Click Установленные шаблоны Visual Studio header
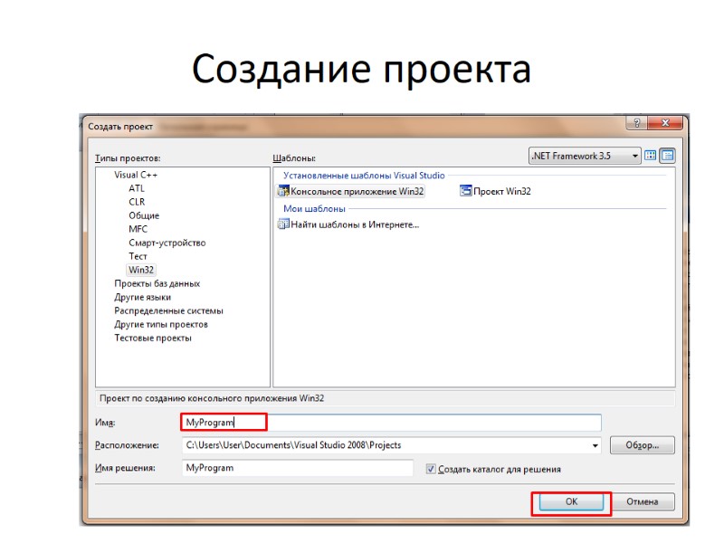Viewport: 724px width, 543px height. point(364,176)
